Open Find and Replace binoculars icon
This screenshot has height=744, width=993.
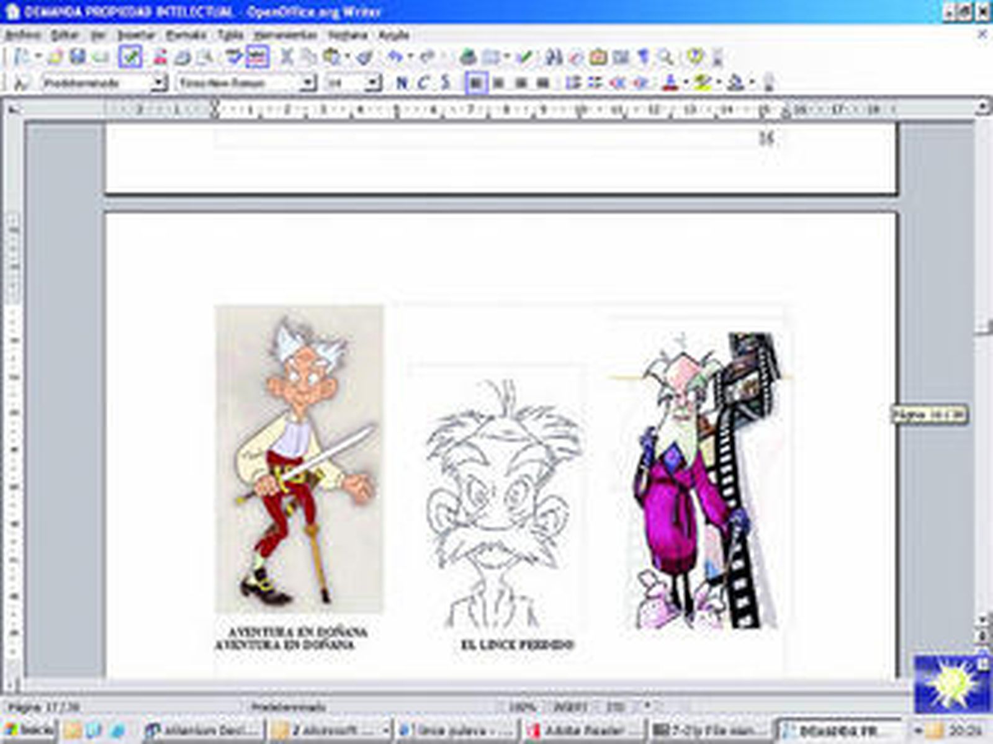pos(553,57)
